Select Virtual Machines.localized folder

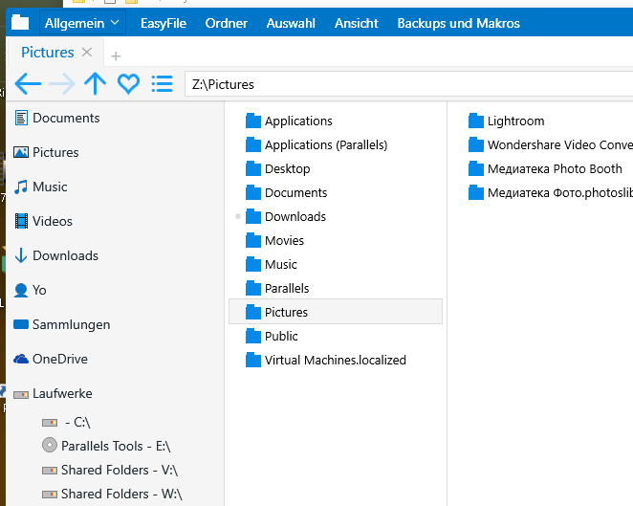(326, 360)
